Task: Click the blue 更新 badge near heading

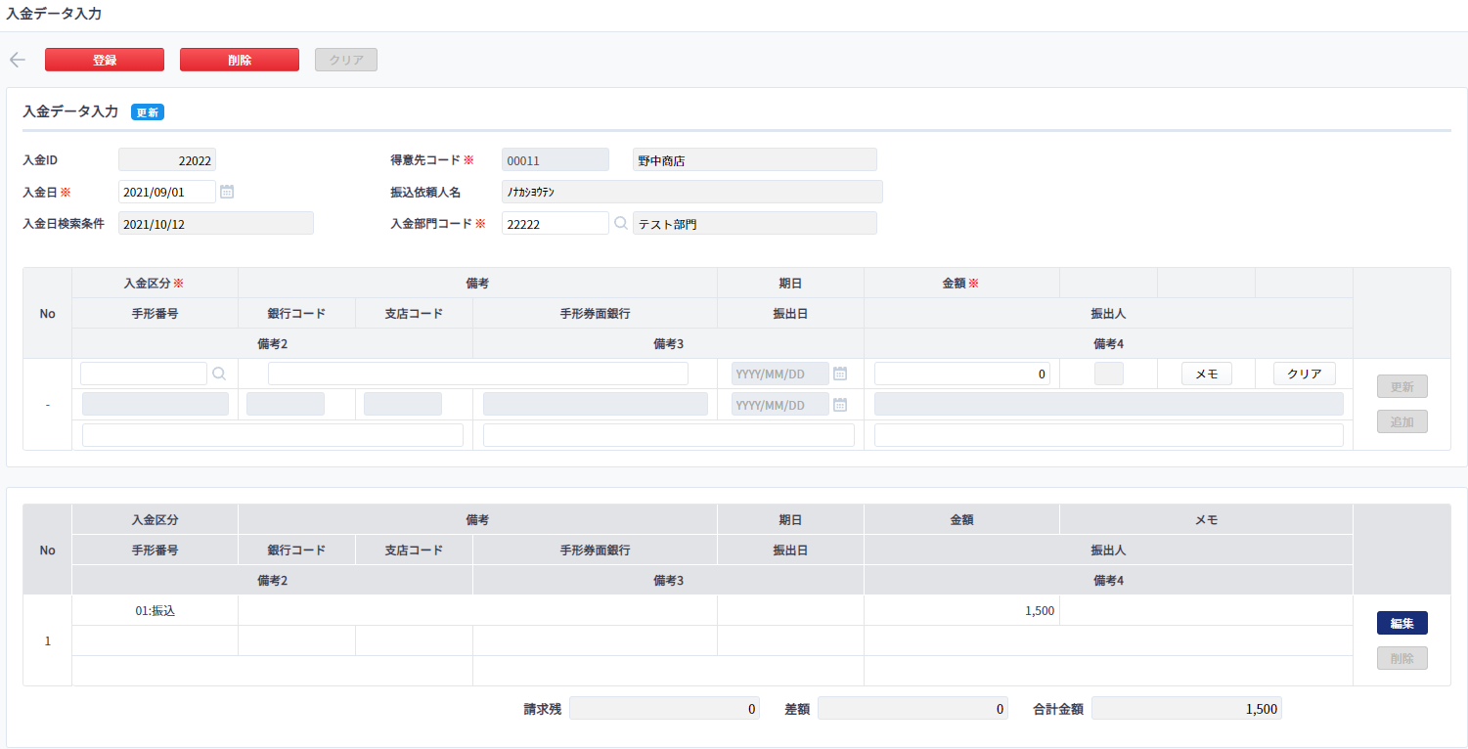Action: tap(148, 112)
